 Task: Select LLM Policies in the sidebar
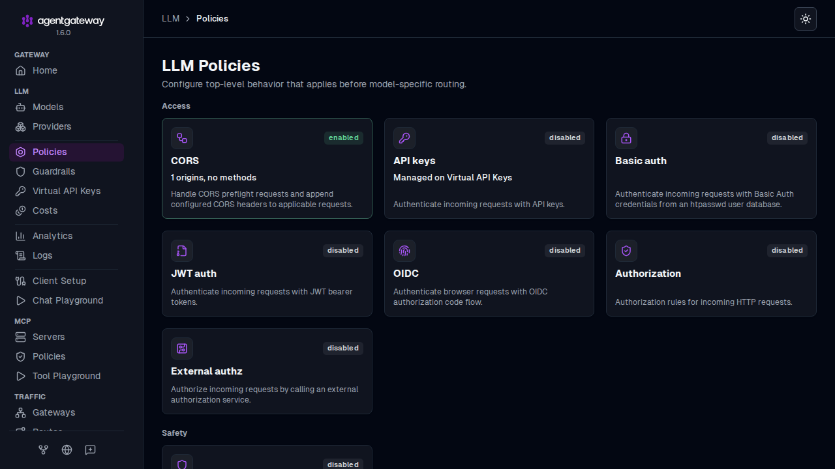(x=67, y=152)
